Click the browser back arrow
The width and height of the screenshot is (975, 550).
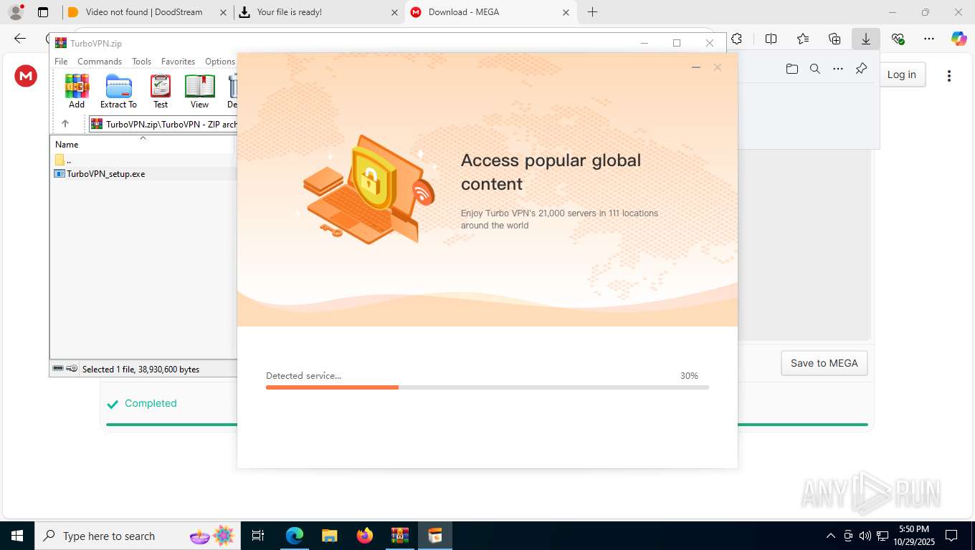pyautogui.click(x=20, y=39)
